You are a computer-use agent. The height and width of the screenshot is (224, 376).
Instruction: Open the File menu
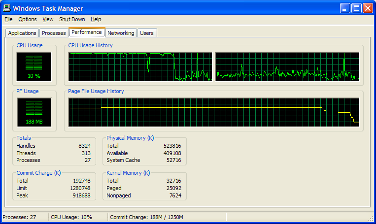coord(8,19)
